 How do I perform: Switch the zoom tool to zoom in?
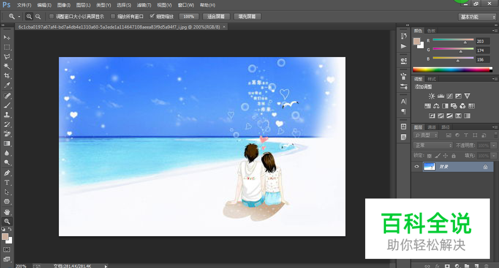click(29, 16)
